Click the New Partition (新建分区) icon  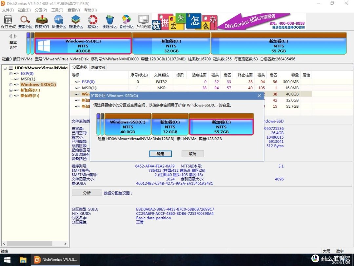[76, 22]
